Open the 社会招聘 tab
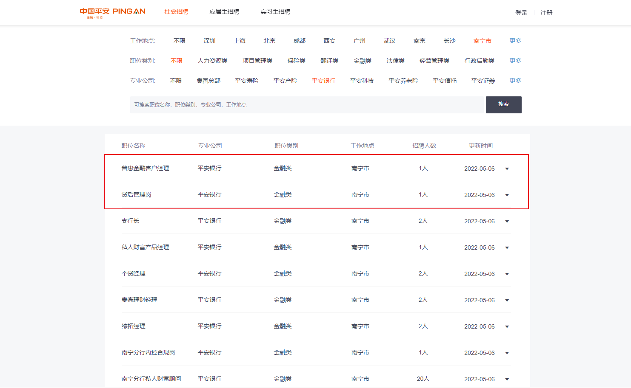Viewport: 631px width, 388px height. coord(176,12)
